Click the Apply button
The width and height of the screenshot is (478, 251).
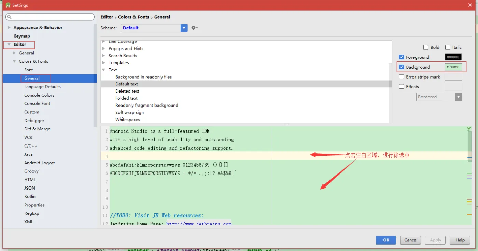point(435,240)
